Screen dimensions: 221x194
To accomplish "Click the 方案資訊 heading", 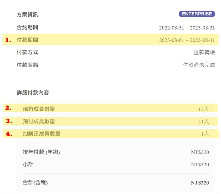I will 27,14.
